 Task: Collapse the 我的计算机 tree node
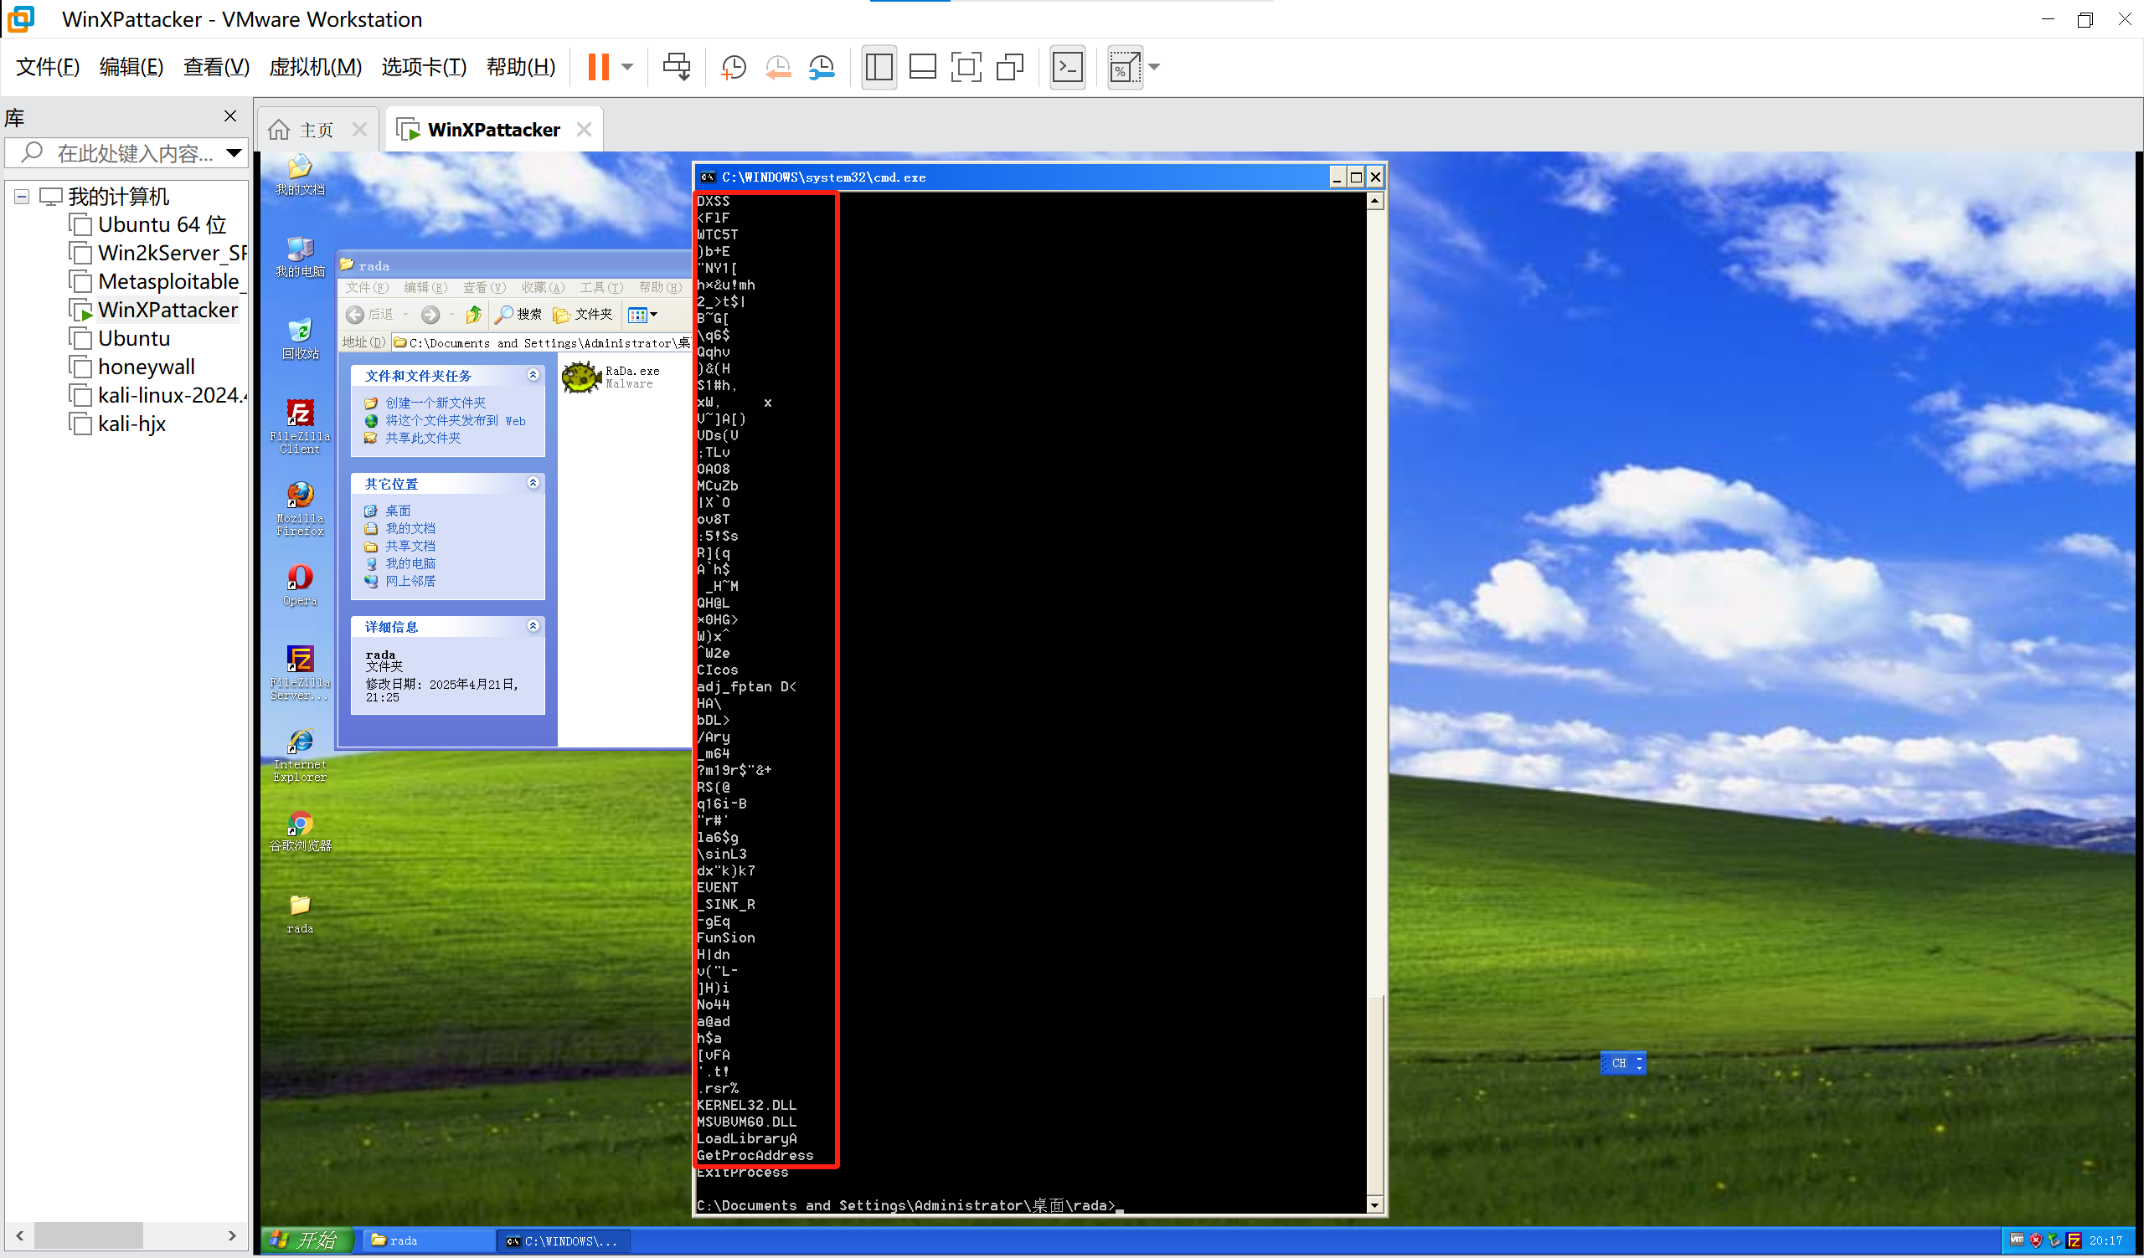tap(22, 198)
